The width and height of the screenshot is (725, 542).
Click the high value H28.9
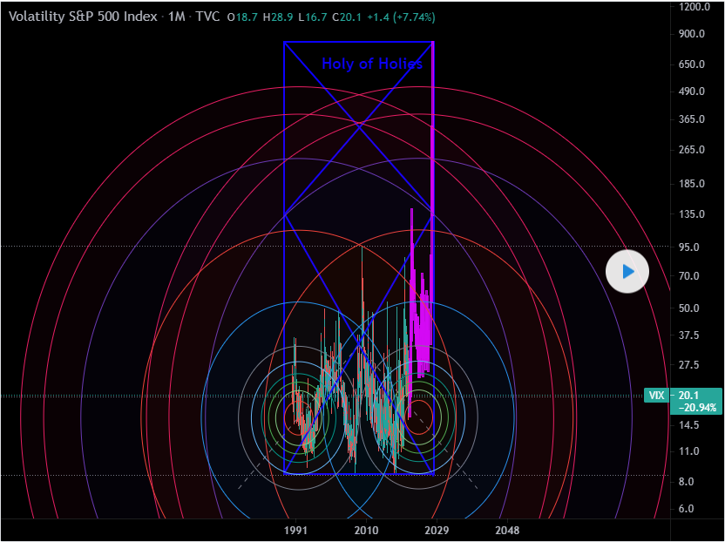pos(277,17)
